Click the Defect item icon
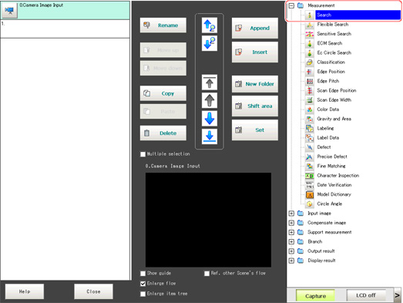The width and height of the screenshot is (403, 303). click(310, 147)
